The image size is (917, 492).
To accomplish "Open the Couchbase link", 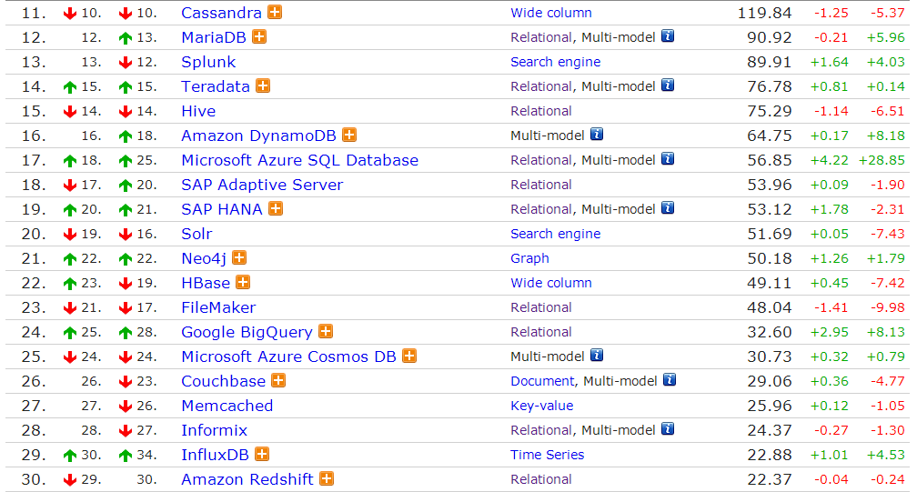I will 224,381.
